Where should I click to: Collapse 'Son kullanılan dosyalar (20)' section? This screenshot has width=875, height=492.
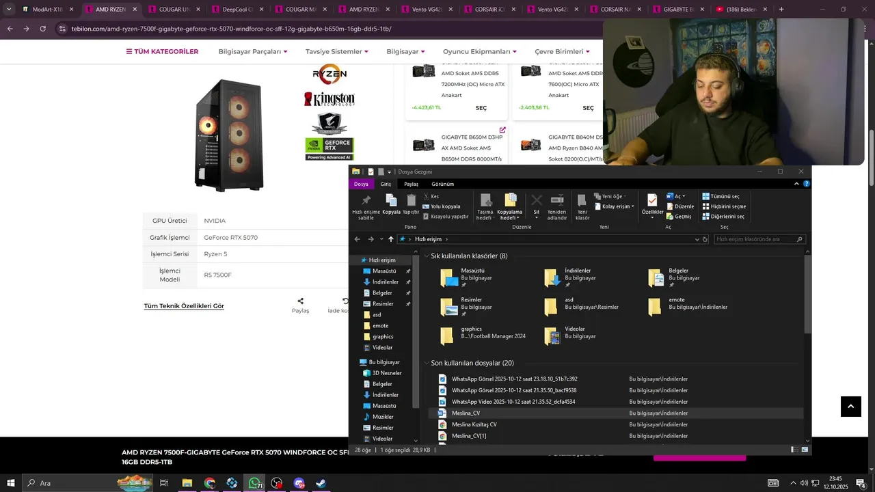tap(427, 363)
